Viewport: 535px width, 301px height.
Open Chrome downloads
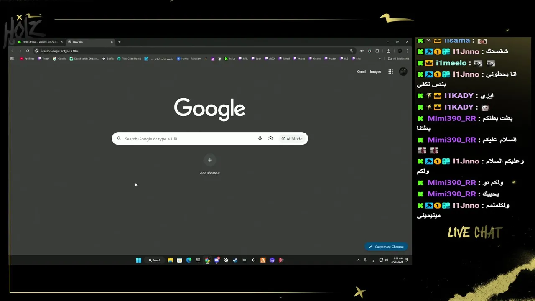(x=388, y=51)
